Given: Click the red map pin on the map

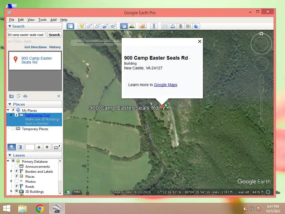Looking at the screenshot, I should point(162,106).
